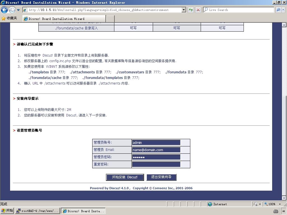The width and height of the screenshot is (287, 215).
Task: Expand the zoom level dropdown arrow
Action: [280, 204]
